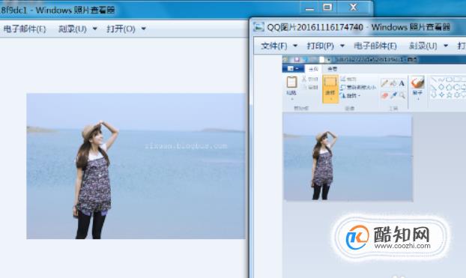
Task: Open the Brushes tool in Paint
Action: pyautogui.click(x=417, y=86)
